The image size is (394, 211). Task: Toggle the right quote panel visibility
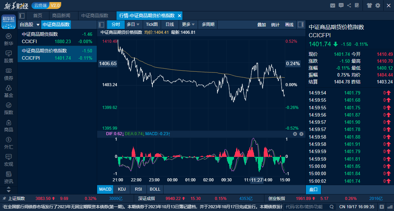tap(301, 24)
